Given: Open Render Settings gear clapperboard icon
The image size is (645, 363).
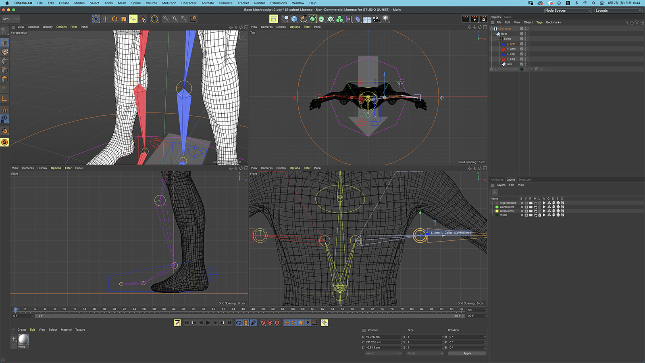Looking at the screenshot, I should coord(484,19).
